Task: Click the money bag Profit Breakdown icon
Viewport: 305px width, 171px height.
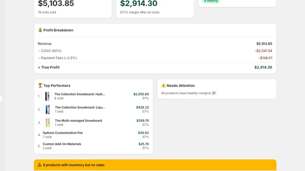Action: tap(40, 30)
